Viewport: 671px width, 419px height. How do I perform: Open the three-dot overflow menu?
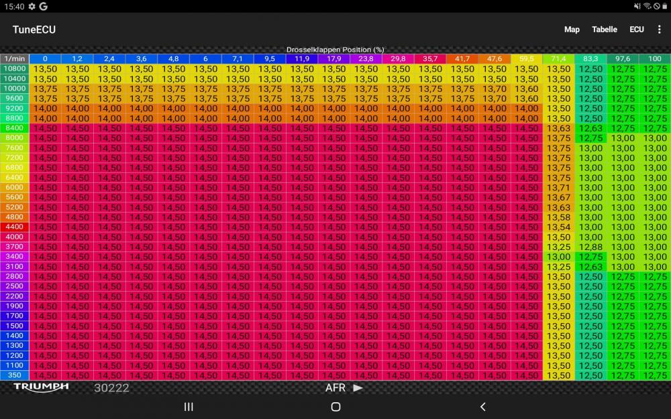click(660, 29)
